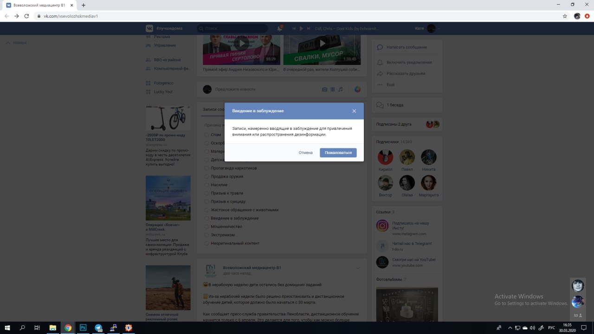Click the VK Поиск search box
The image size is (594, 334).
click(233, 28)
